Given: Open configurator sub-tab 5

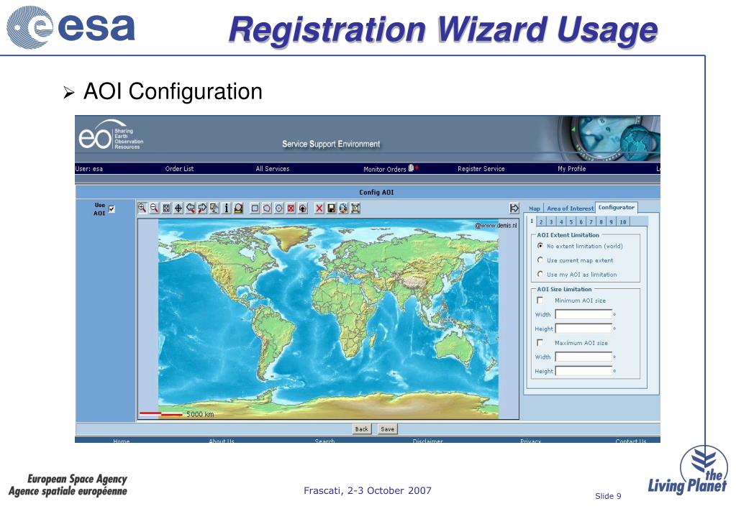Looking at the screenshot, I should coord(571,222).
